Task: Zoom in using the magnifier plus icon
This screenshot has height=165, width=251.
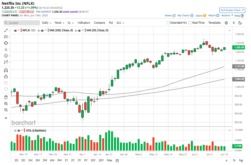Action: coord(6,103)
